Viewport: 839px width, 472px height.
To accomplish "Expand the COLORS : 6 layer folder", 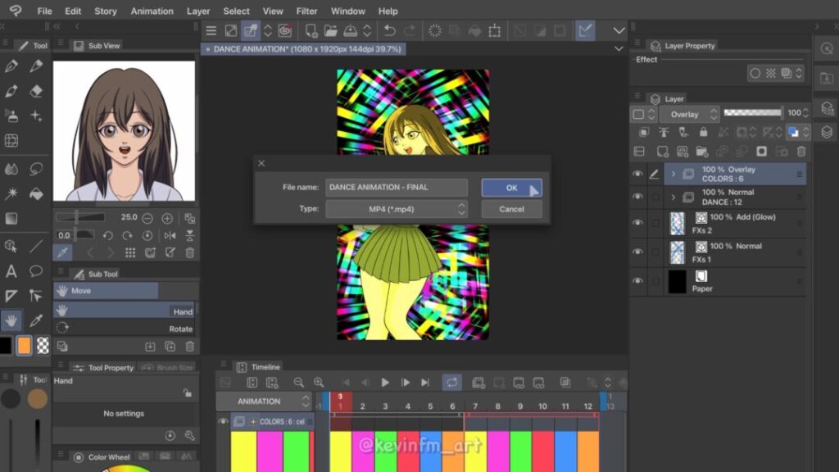I will [673, 174].
